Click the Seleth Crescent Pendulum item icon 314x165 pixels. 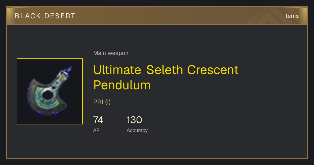pos(50,91)
